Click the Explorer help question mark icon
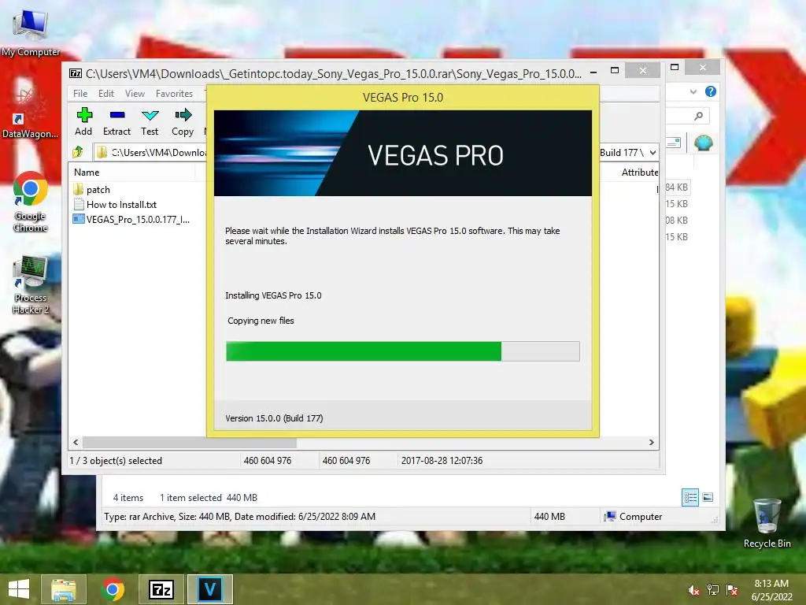This screenshot has width=806, height=605. pyautogui.click(x=711, y=91)
